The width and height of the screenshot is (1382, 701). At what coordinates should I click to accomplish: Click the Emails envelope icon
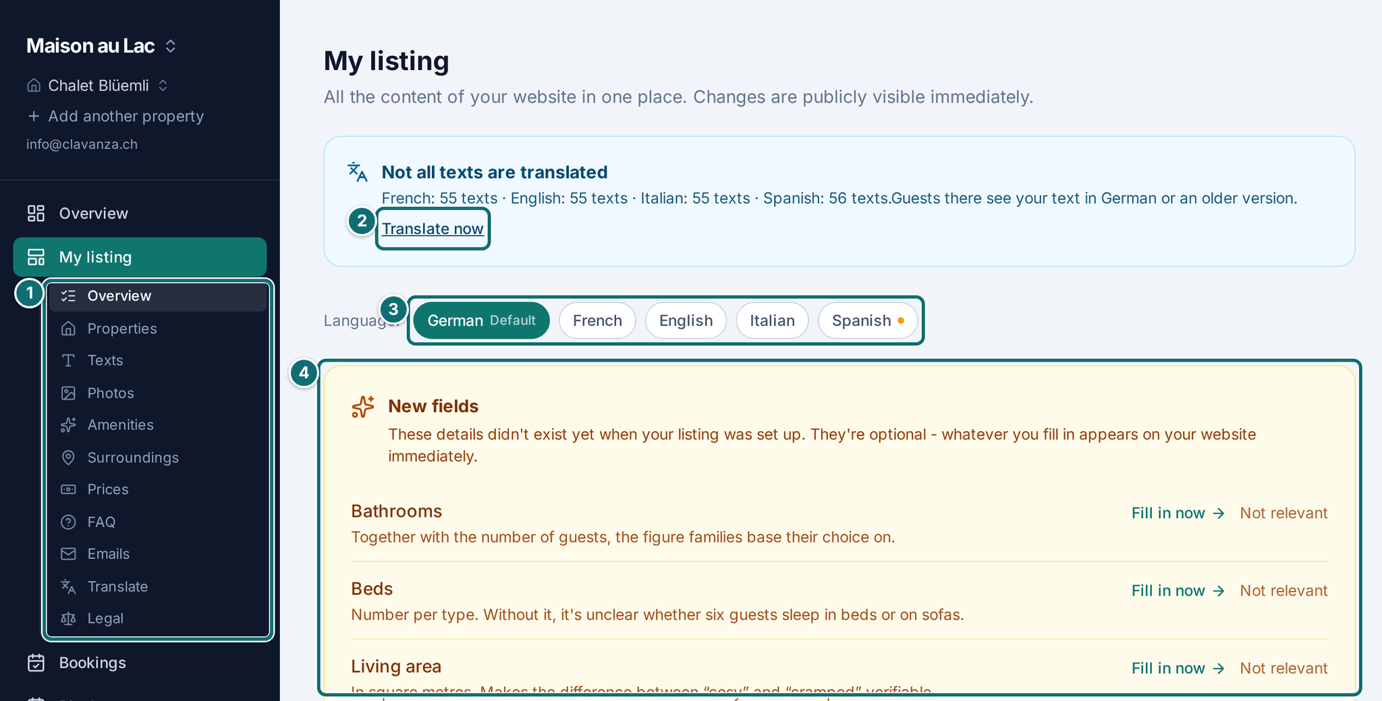(68, 554)
